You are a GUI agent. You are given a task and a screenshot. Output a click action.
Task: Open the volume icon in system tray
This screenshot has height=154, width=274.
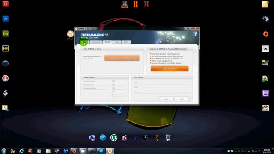[x=256, y=151]
